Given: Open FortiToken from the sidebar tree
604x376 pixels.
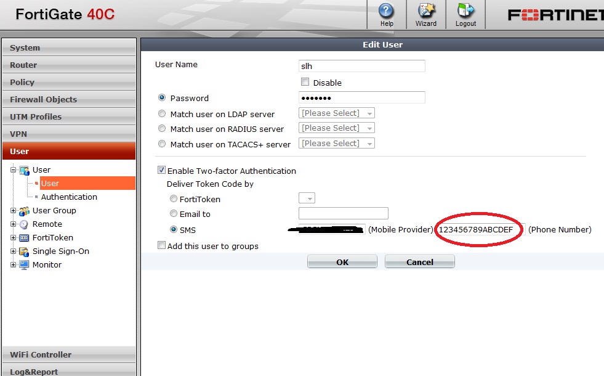Looking at the screenshot, I should point(23,237).
